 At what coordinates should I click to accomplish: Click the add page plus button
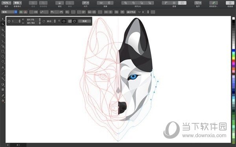pyautogui.click(x=8, y=145)
